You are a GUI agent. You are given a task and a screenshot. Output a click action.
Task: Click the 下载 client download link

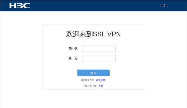(100, 86)
